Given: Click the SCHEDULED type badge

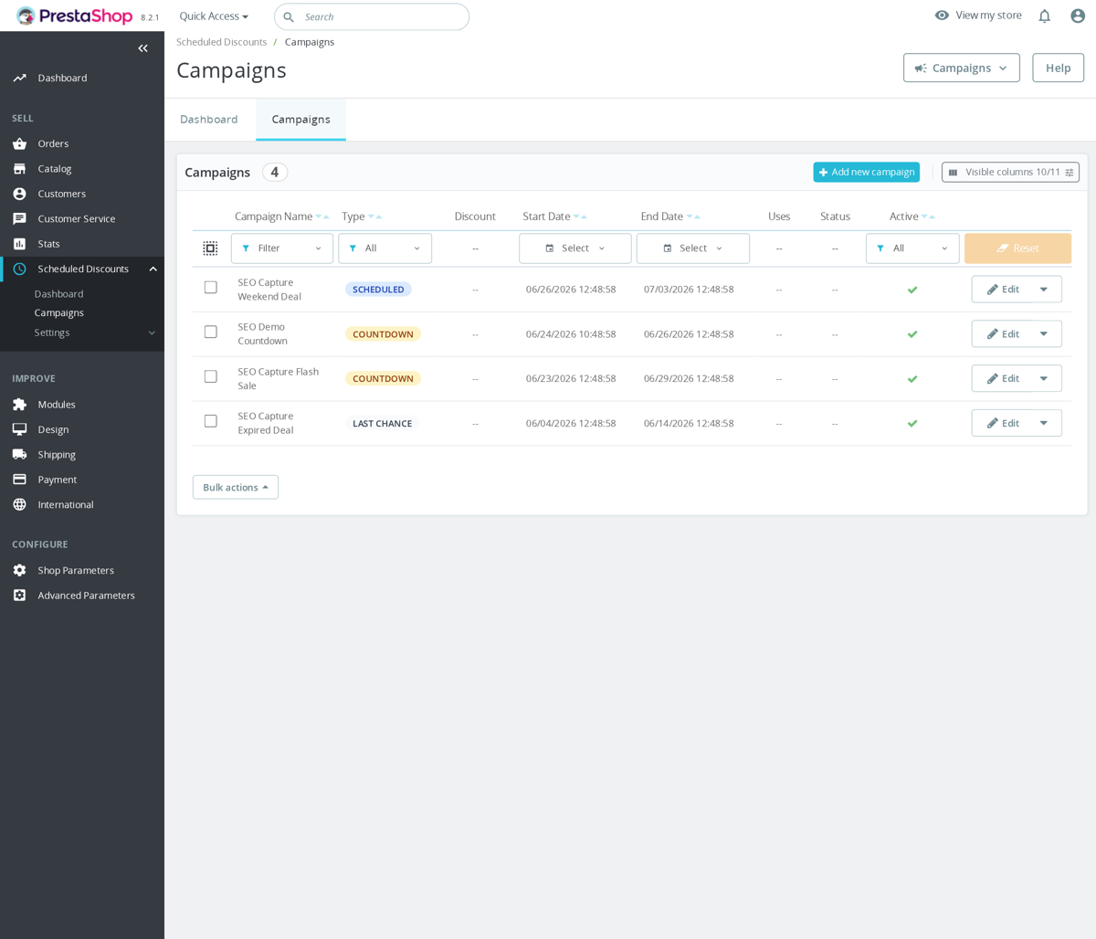Looking at the screenshot, I should (378, 290).
